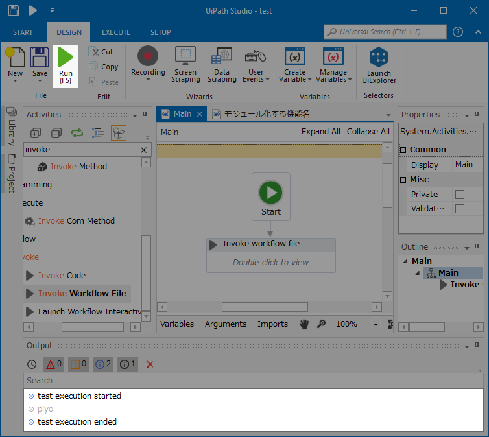The image size is (489, 437).
Task: Switch to the EXECUTE ribbon tab
Action: (116, 32)
